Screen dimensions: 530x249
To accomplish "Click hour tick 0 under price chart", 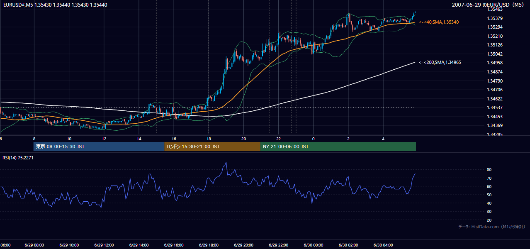I will coord(313,139).
